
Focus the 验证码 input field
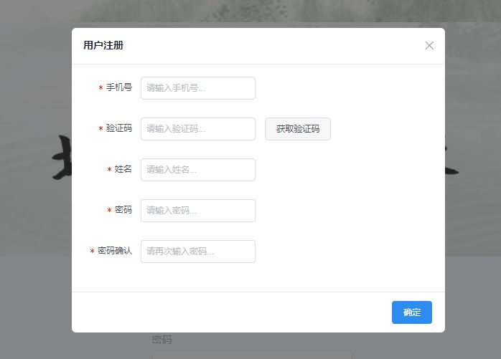(198, 129)
